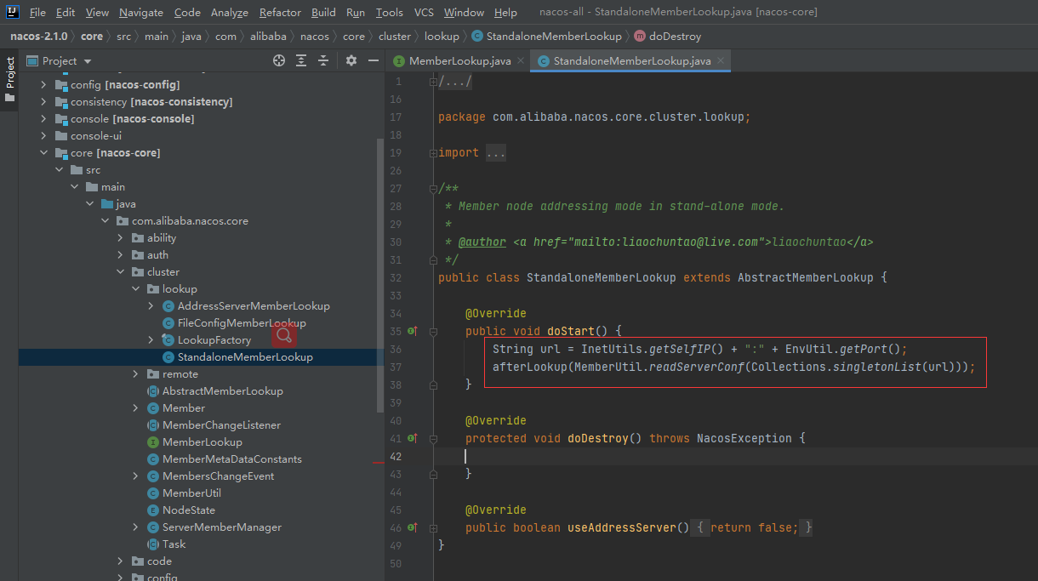Image resolution: width=1038 pixels, height=581 pixels.
Task: Collapse the cluster package node
Action: click(121, 272)
